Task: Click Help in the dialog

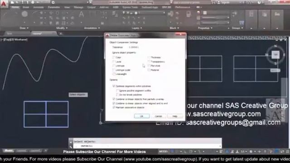Action: pyautogui.click(x=175, y=116)
